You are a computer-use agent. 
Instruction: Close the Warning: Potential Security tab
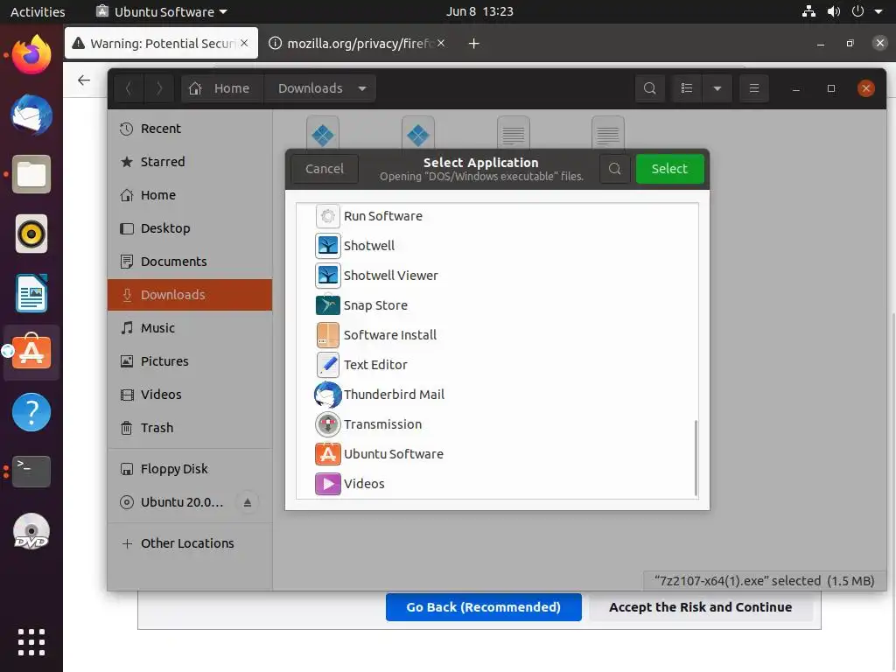click(x=244, y=43)
